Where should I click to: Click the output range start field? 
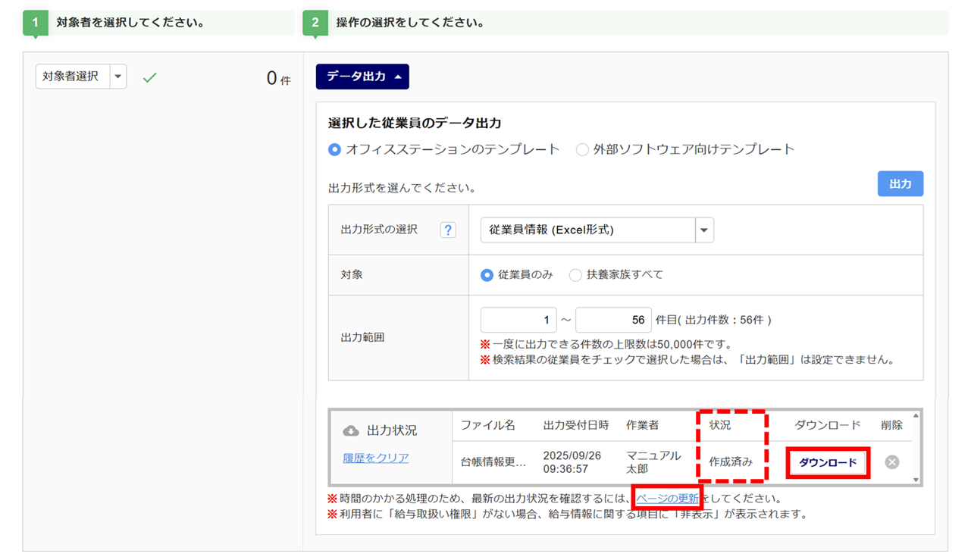click(x=518, y=320)
